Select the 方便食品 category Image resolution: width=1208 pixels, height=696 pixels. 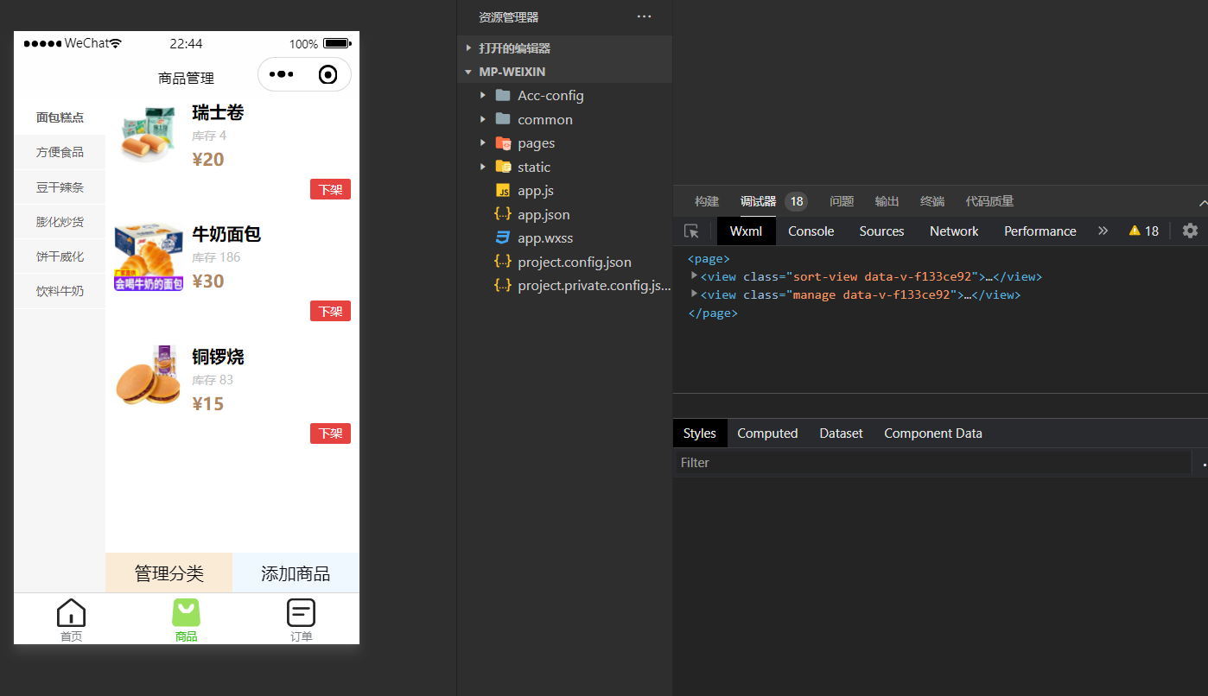[60, 152]
